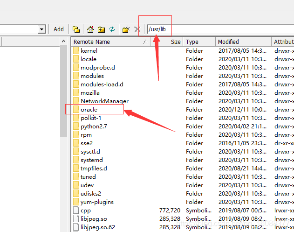The width and height of the screenshot is (294, 232).
Task: Click the folder icon of tmpfiles.d
Action: click(76, 169)
